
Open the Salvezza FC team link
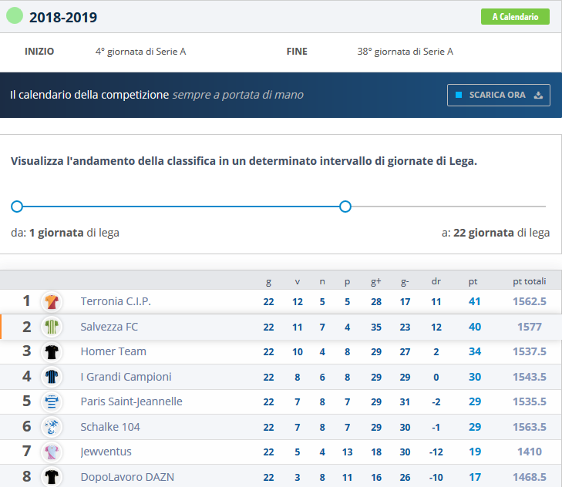[x=109, y=327]
